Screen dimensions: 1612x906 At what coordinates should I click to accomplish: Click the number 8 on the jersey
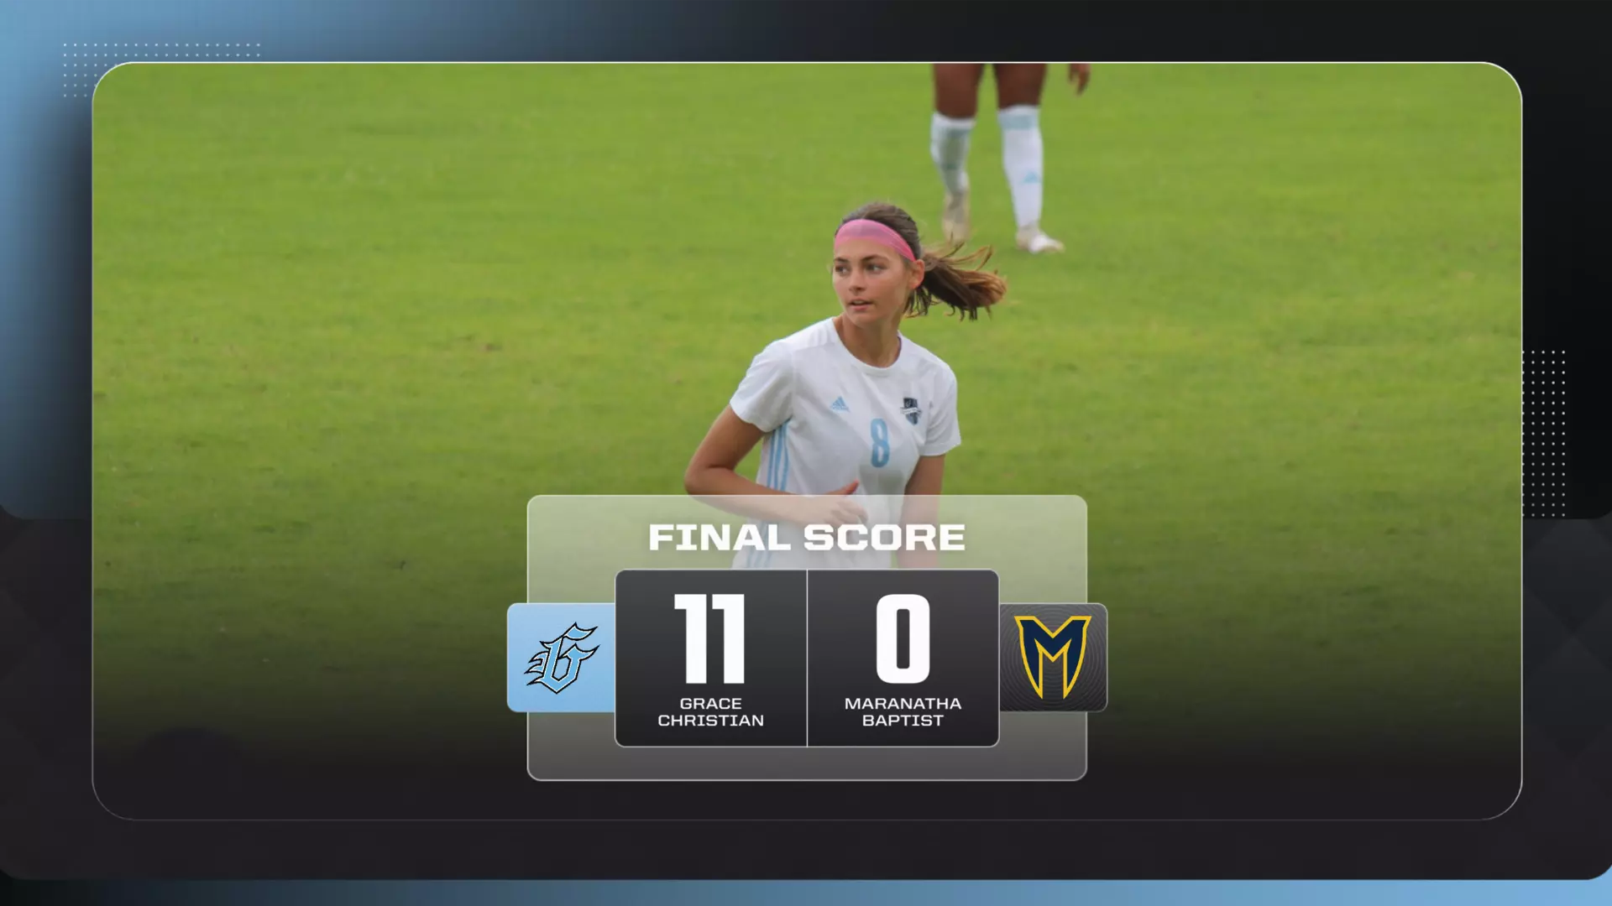click(879, 442)
